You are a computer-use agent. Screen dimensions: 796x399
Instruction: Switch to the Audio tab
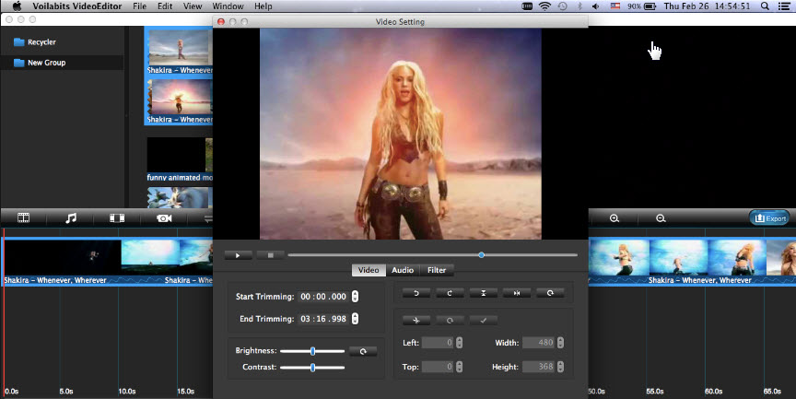[402, 270]
